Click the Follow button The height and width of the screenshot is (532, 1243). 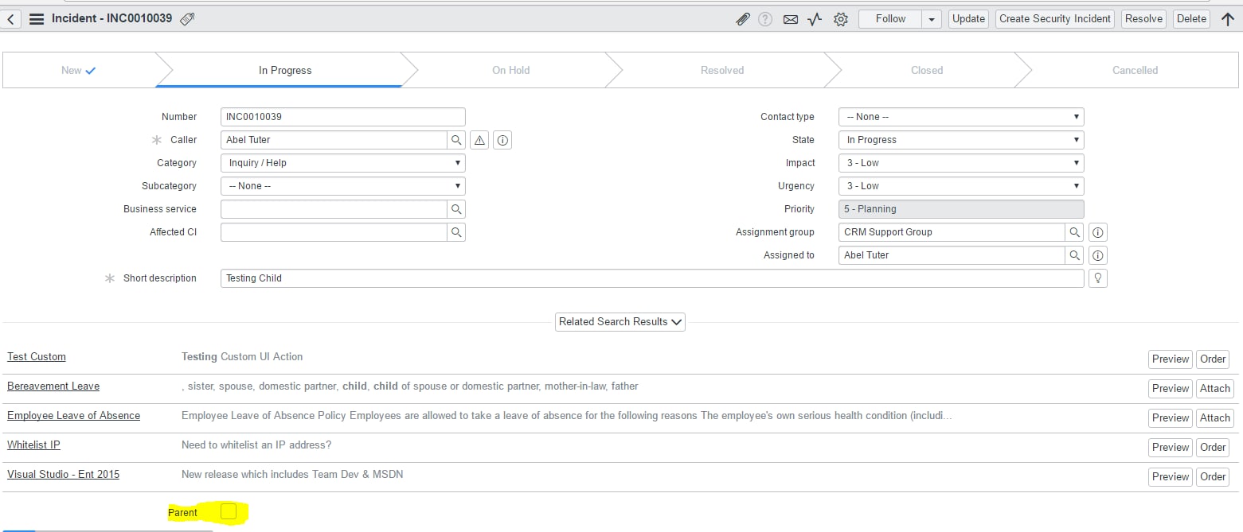890,19
